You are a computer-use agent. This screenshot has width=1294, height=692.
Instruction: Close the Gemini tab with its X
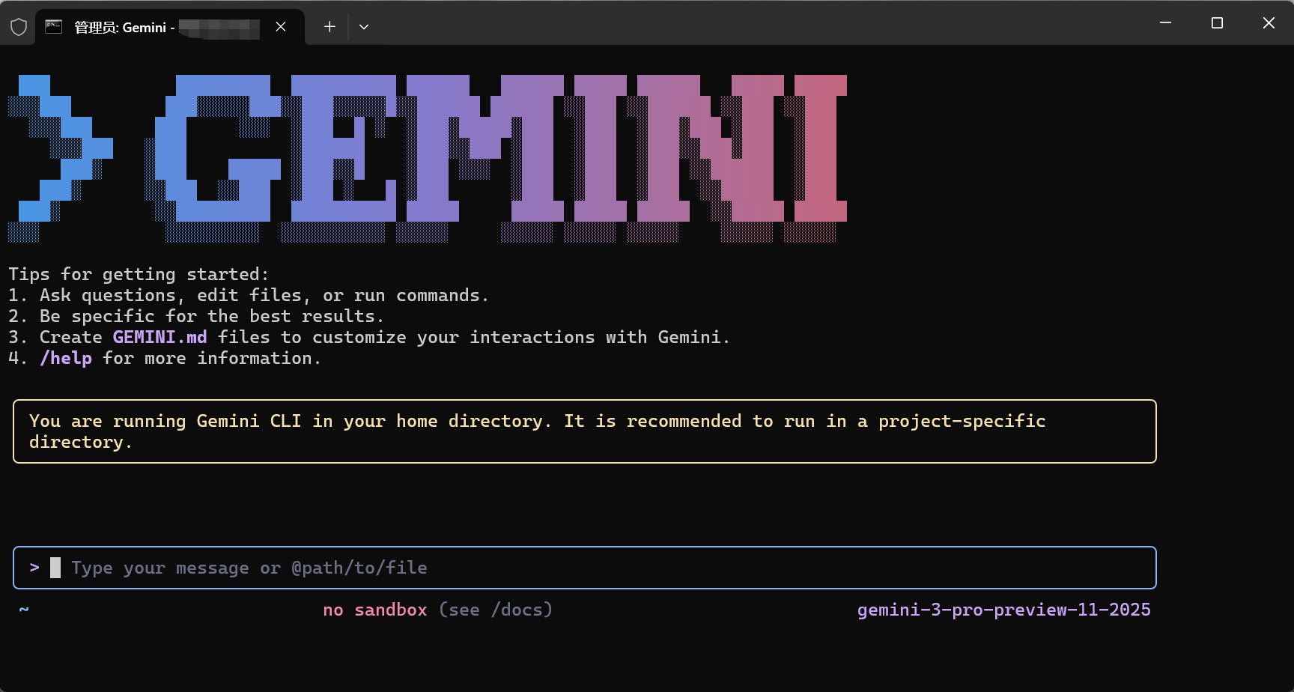tap(281, 26)
